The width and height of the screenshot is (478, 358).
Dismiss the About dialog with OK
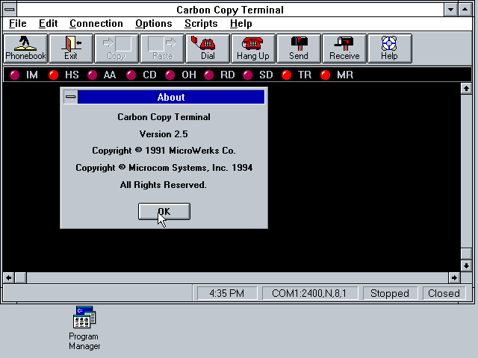pos(164,211)
